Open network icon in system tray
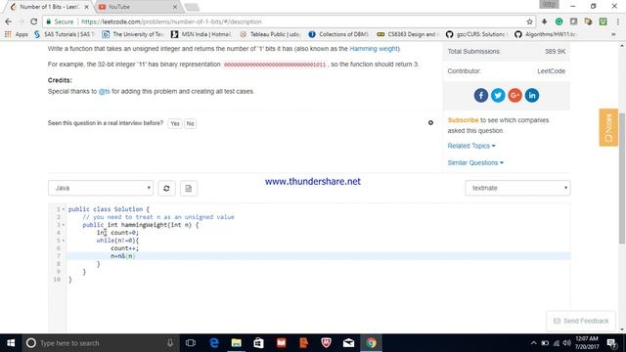Image resolution: width=626 pixels, height=352 pixels. [557, 343]
